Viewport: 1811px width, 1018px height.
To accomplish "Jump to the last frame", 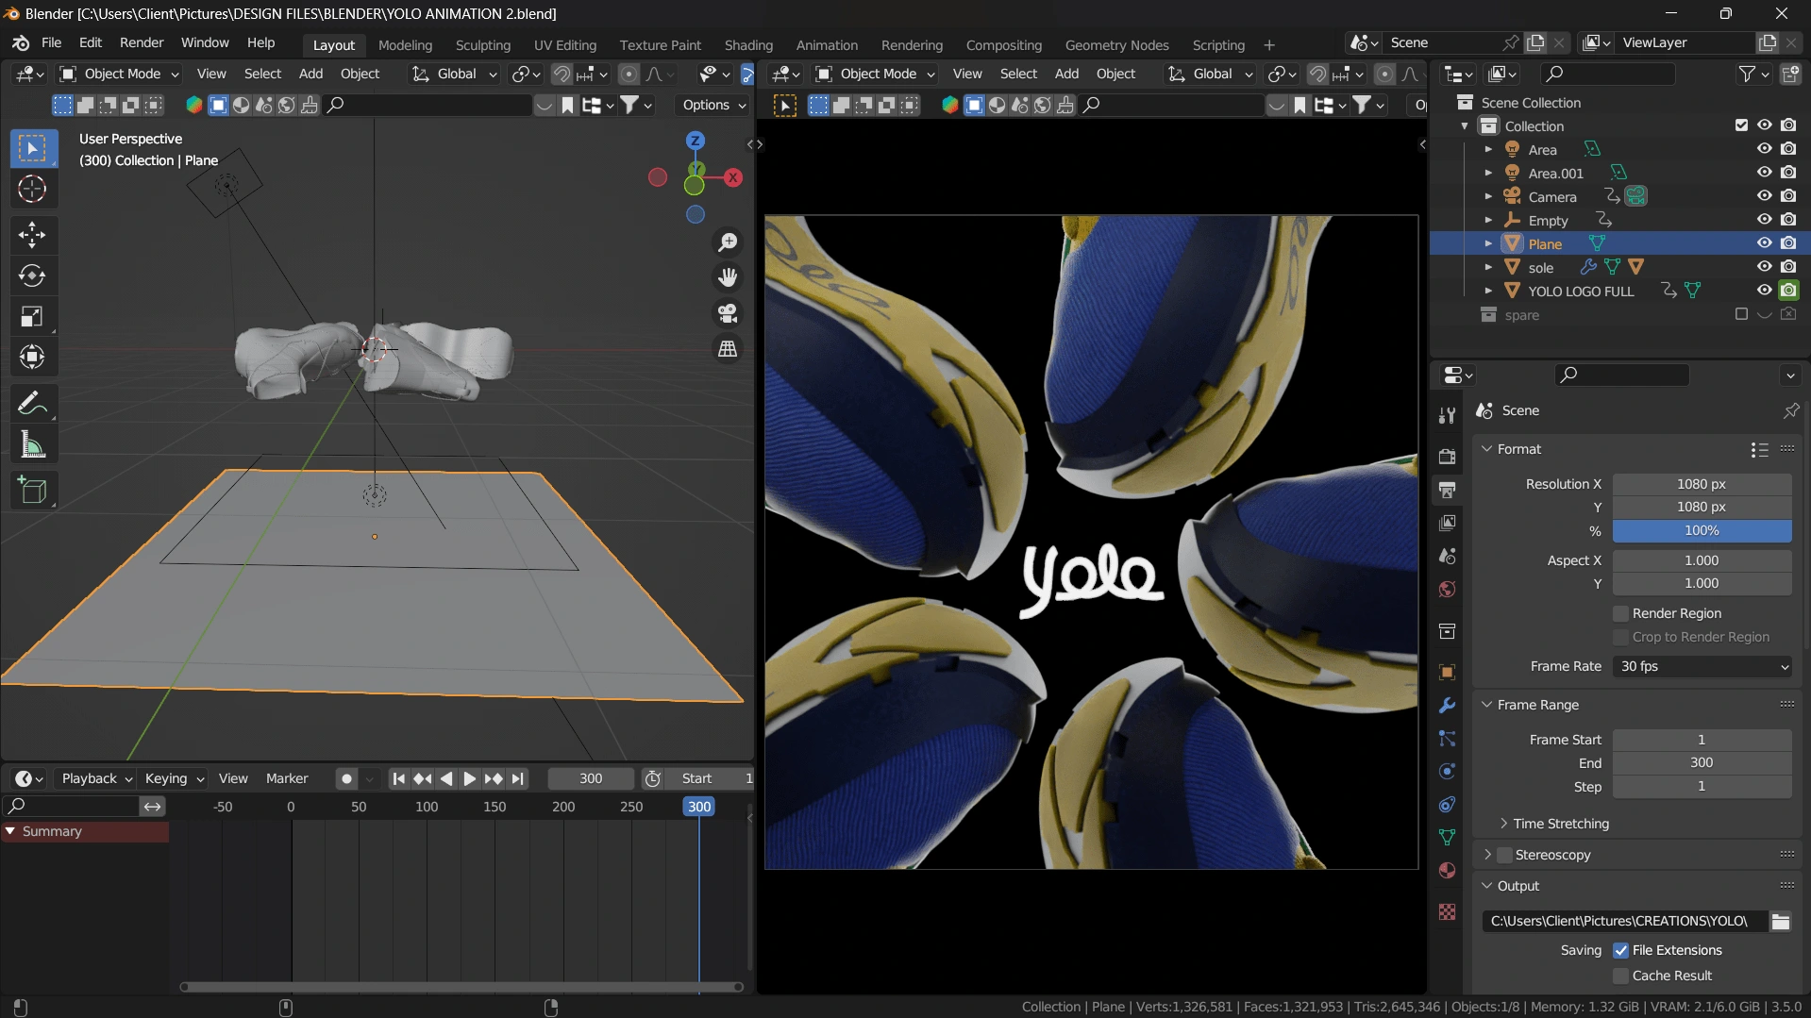I will 517,778.
